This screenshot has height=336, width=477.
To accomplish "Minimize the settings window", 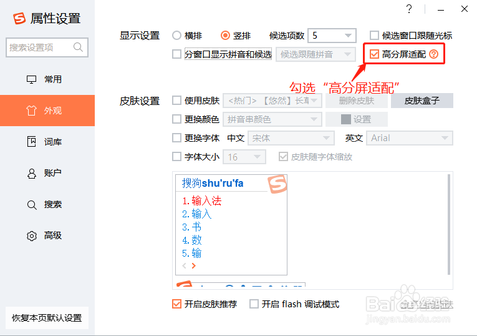I will tap(441, 10).
